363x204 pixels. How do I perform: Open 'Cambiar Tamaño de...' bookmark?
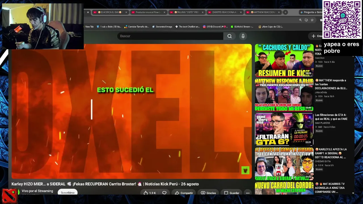click(x=136, y=27)
